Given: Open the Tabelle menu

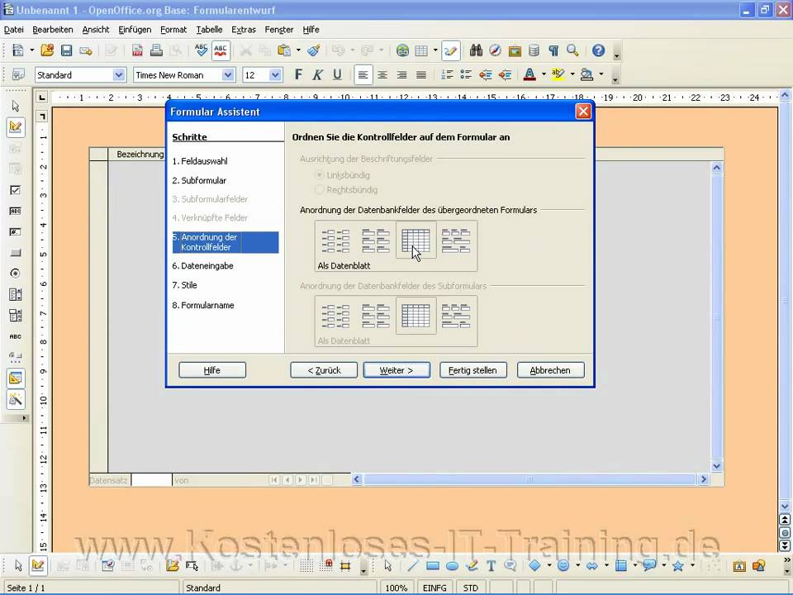Looking at the screenshot, I should pos(209,30).
